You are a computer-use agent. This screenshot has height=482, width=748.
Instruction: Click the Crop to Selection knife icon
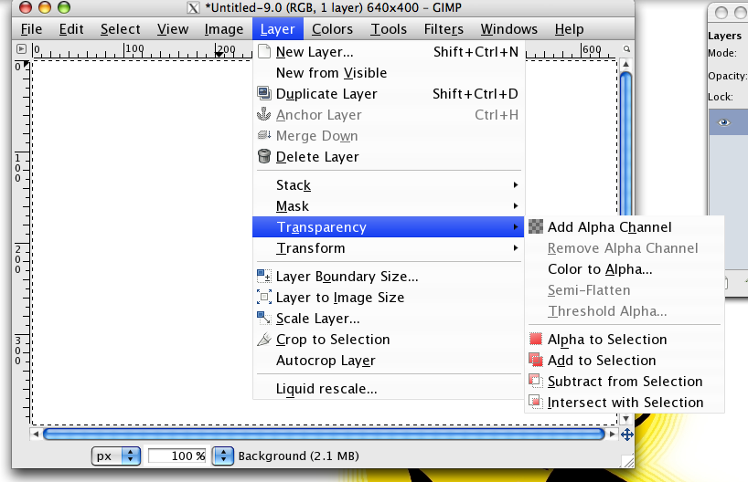click(263, 339)
